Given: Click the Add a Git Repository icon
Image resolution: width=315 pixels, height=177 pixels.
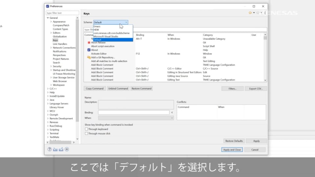Looking at the screenshot, I should click(89, 57).
